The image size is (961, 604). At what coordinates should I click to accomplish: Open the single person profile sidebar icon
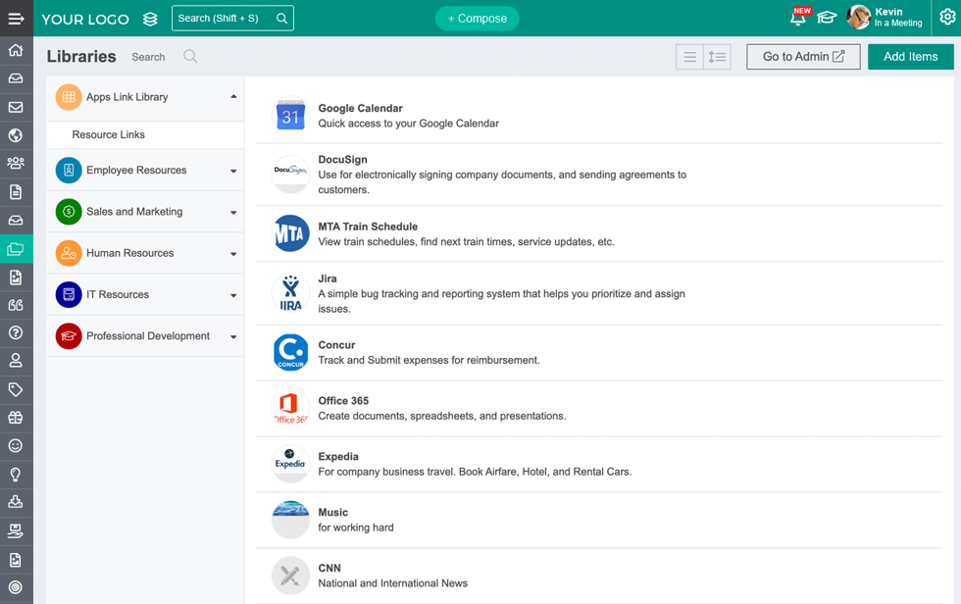tap(16, 360)
